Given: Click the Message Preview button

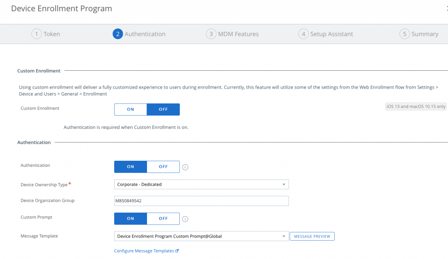Looking at the screenshot, I should 312,236.
